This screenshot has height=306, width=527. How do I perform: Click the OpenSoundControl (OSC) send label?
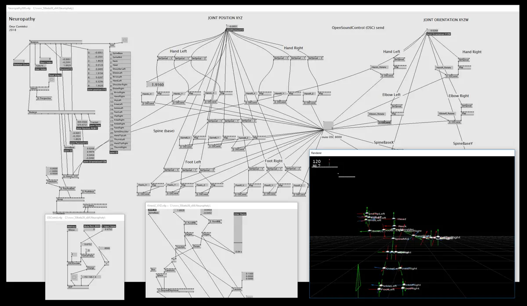click(x=358, y=28)
